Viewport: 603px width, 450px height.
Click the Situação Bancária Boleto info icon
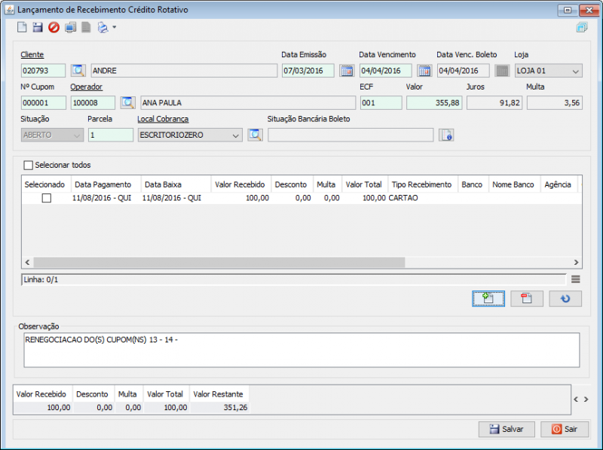[446, 135]
